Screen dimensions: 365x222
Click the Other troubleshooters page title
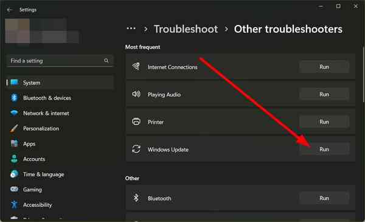click(x=288, y=29)
